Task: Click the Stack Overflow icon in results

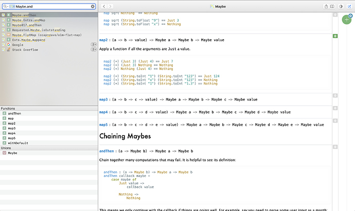Action: pyautogui.click(x=9, y=49)
